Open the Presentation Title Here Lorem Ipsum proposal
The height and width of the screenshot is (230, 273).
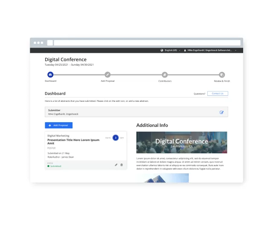pyautogui.click(x=73, y=141)
